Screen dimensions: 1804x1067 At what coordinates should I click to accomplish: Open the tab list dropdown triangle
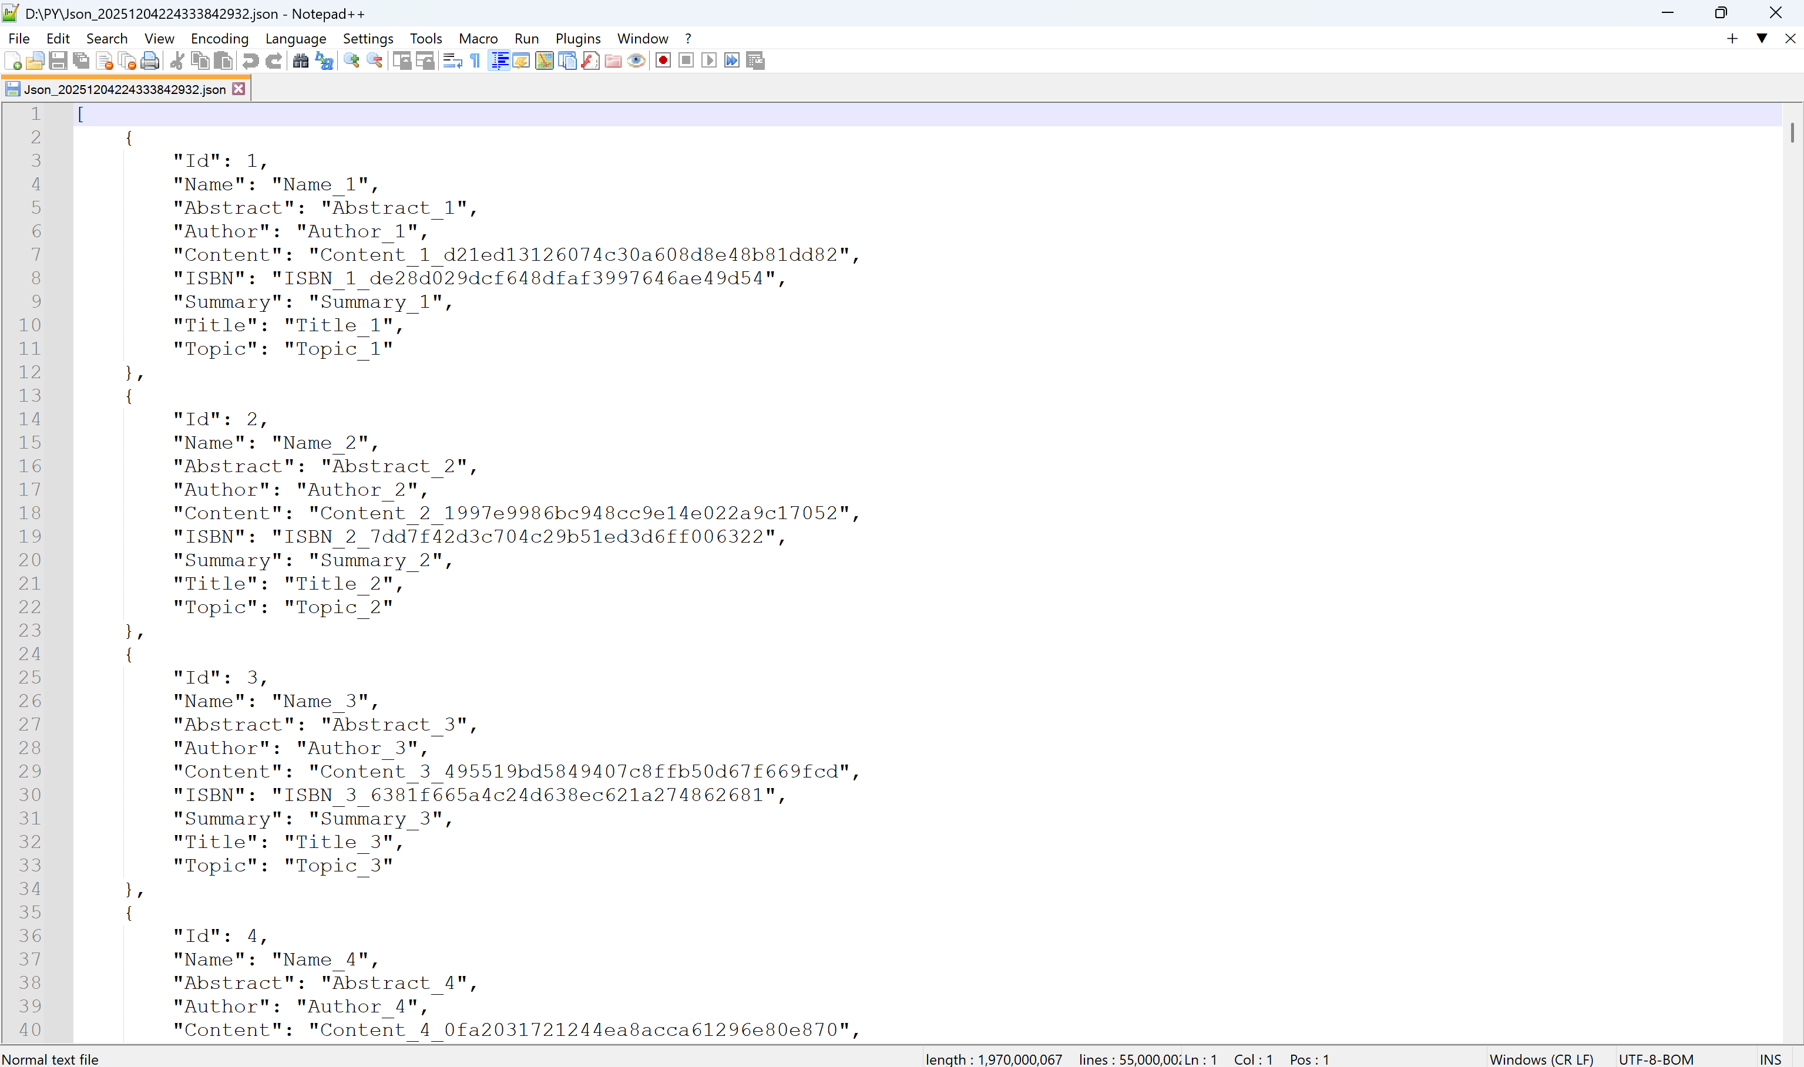(x=1761, y=38)
